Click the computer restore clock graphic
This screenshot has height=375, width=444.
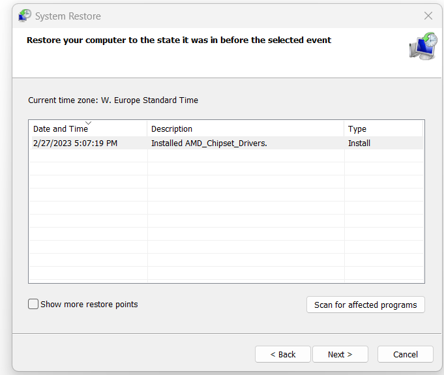pos(423,46)
